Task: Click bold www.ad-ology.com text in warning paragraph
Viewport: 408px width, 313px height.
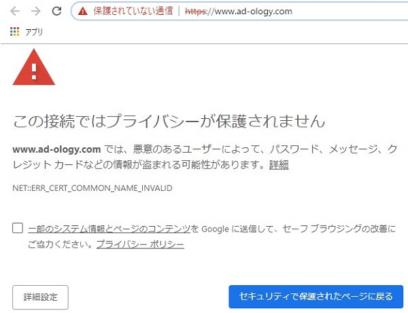Action: [x=56, y=149]
